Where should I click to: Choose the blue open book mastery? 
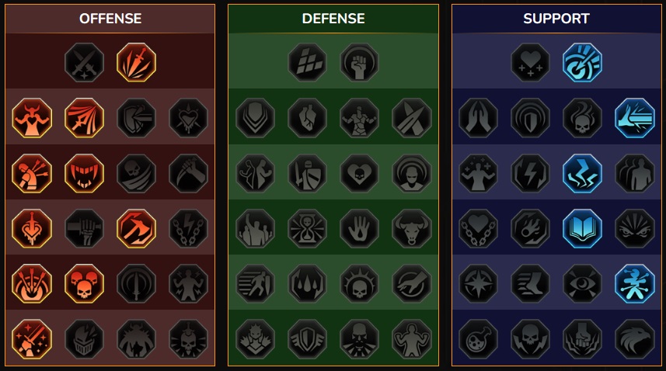point(582,228)
